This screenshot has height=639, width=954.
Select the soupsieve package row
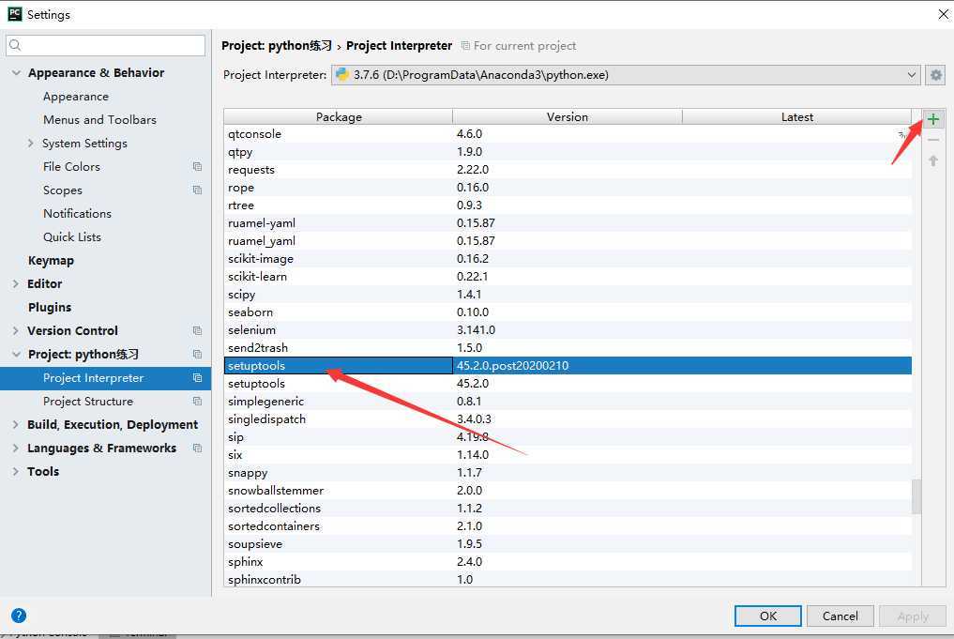coord(568,544)
